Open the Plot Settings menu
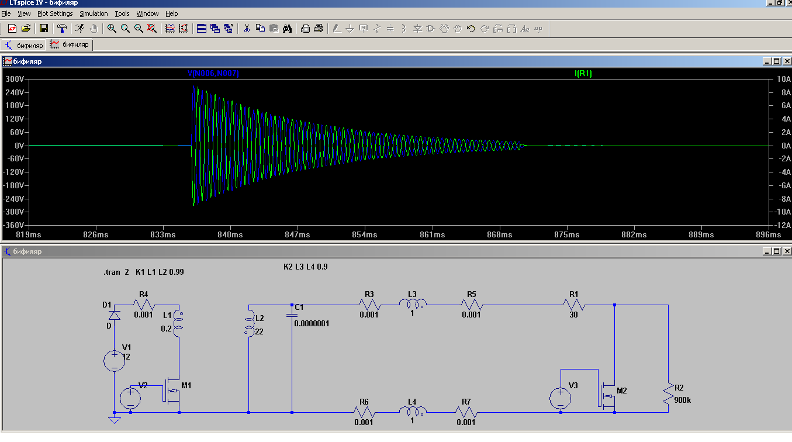 pos(55,13)
